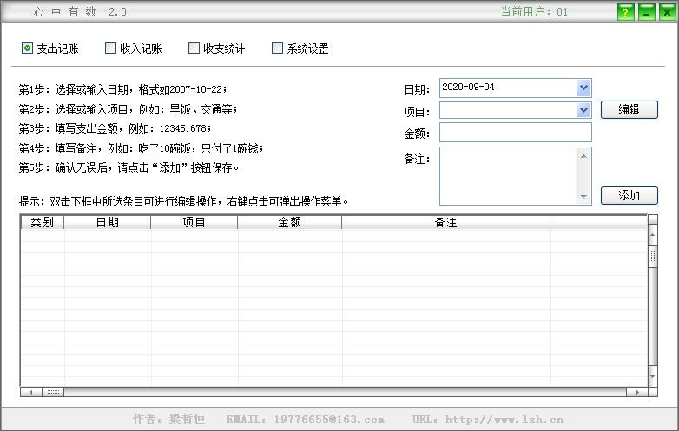Click inside the 备注 notes text area
Screen dimensions: 679x431
[x=508, y=176]
